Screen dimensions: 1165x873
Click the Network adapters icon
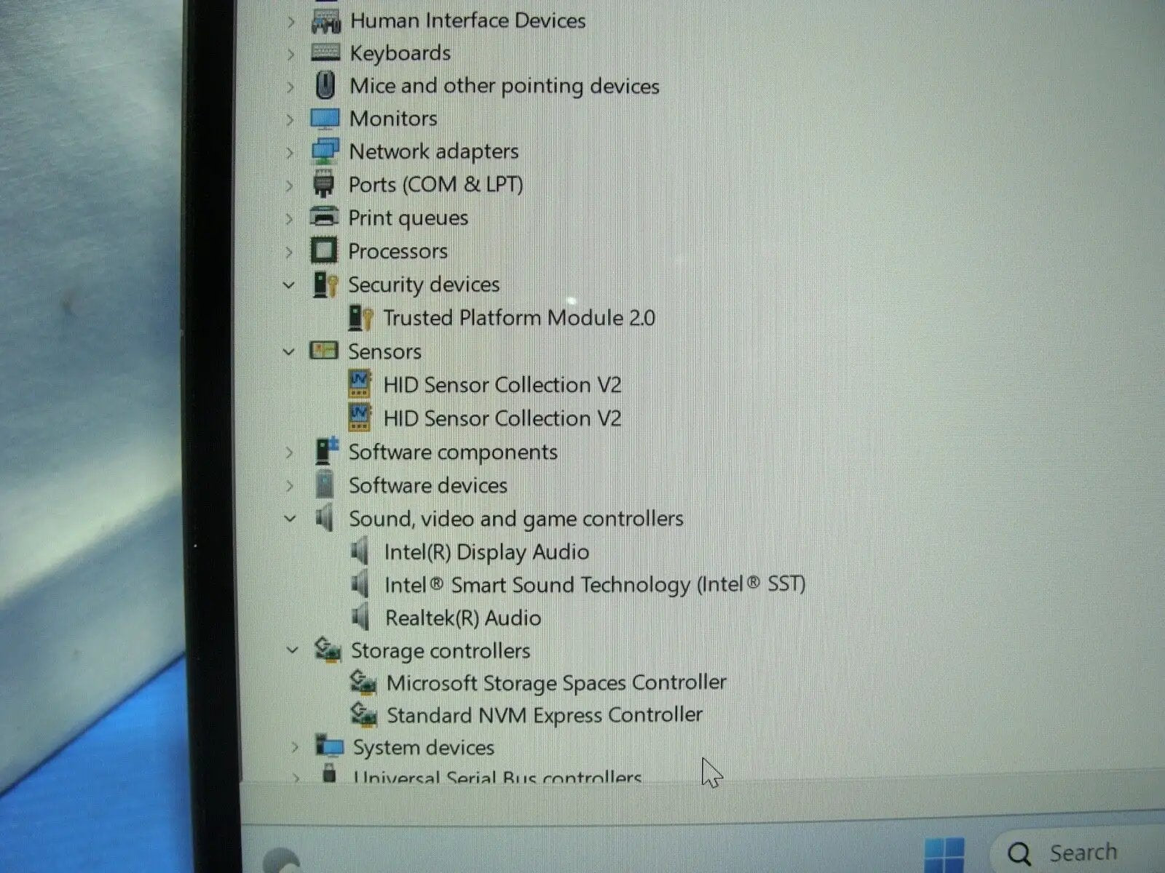tap(324, 152)
